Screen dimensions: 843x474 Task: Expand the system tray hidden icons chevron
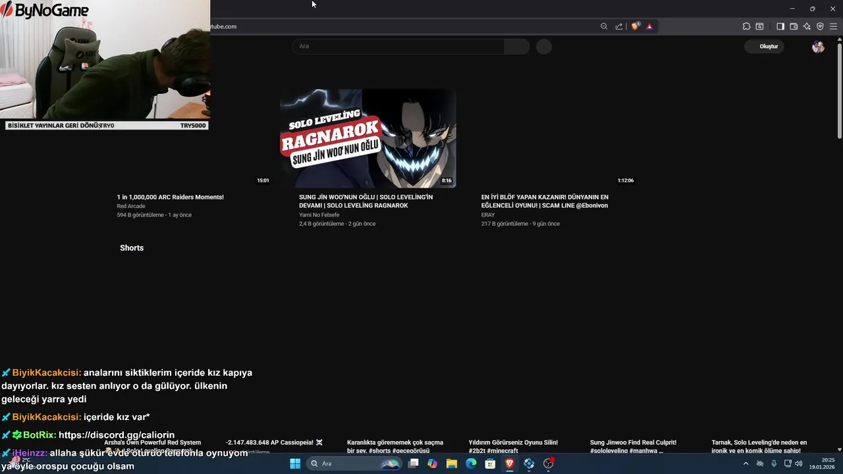[746, 463]
